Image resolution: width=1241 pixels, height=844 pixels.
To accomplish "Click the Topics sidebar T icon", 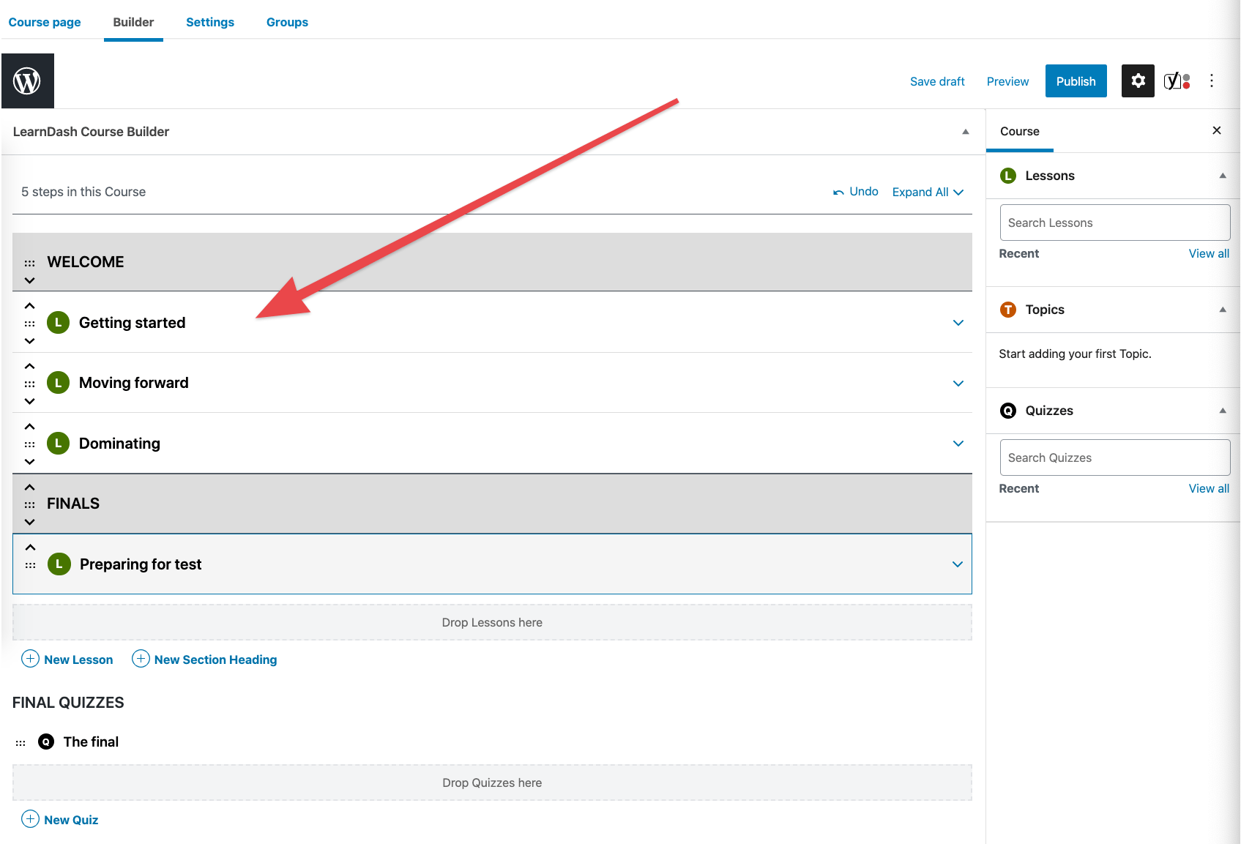I will point(1008,310).
